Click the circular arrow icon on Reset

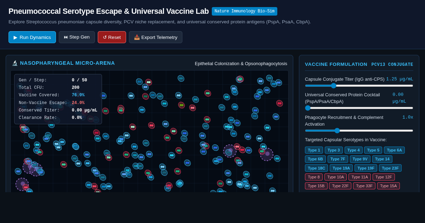[105, 37]
